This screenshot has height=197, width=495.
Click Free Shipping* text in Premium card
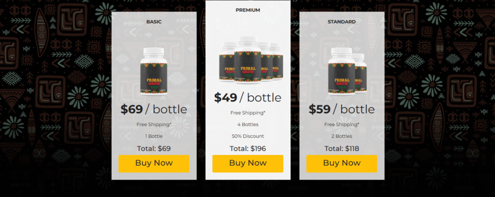(248, 113)
